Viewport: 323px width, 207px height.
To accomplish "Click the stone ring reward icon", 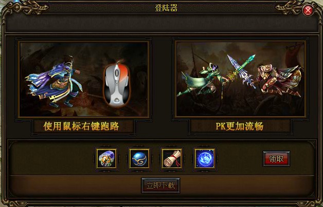I will click(x=106, y=159).
